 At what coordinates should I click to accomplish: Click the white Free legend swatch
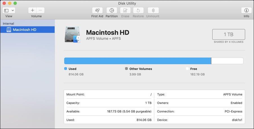[187, 69]
